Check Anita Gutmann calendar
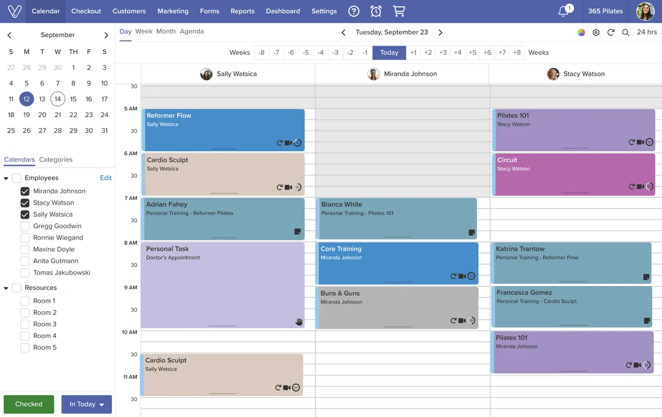This screenshot has width=662, height=417. coord(25,261)
